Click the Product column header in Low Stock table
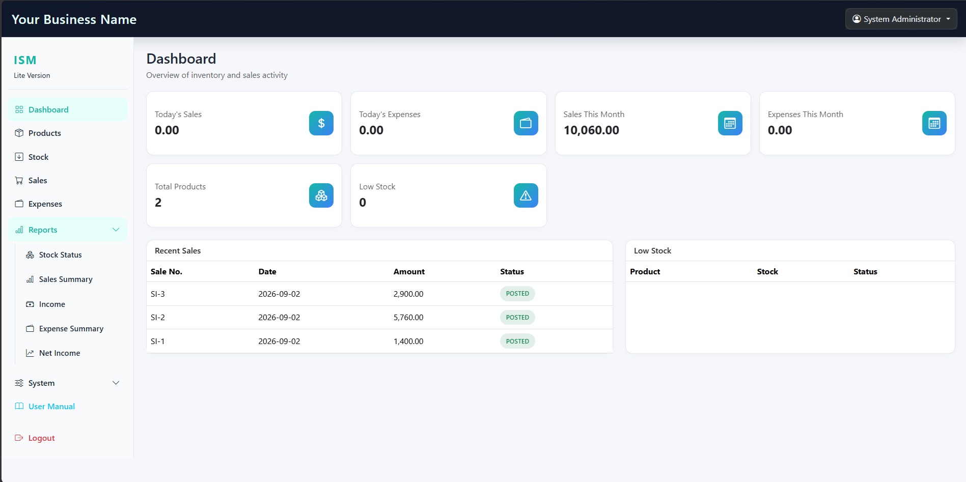The width and height of the screenshot is (966, 482). [645, 271]
